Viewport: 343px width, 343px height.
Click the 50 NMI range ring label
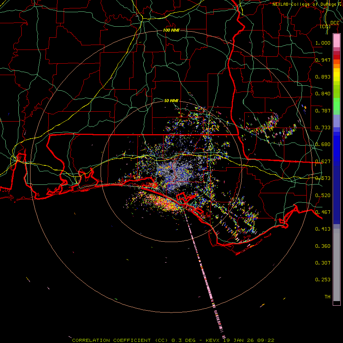171,101
